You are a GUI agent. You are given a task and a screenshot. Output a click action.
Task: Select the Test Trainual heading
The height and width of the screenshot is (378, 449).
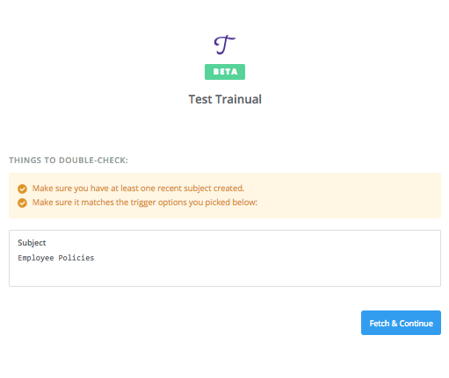[225, 99]
